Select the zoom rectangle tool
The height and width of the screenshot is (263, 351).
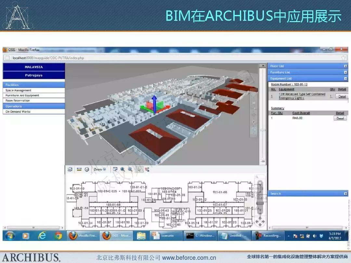pyautogui.click(x=115, y=169)
